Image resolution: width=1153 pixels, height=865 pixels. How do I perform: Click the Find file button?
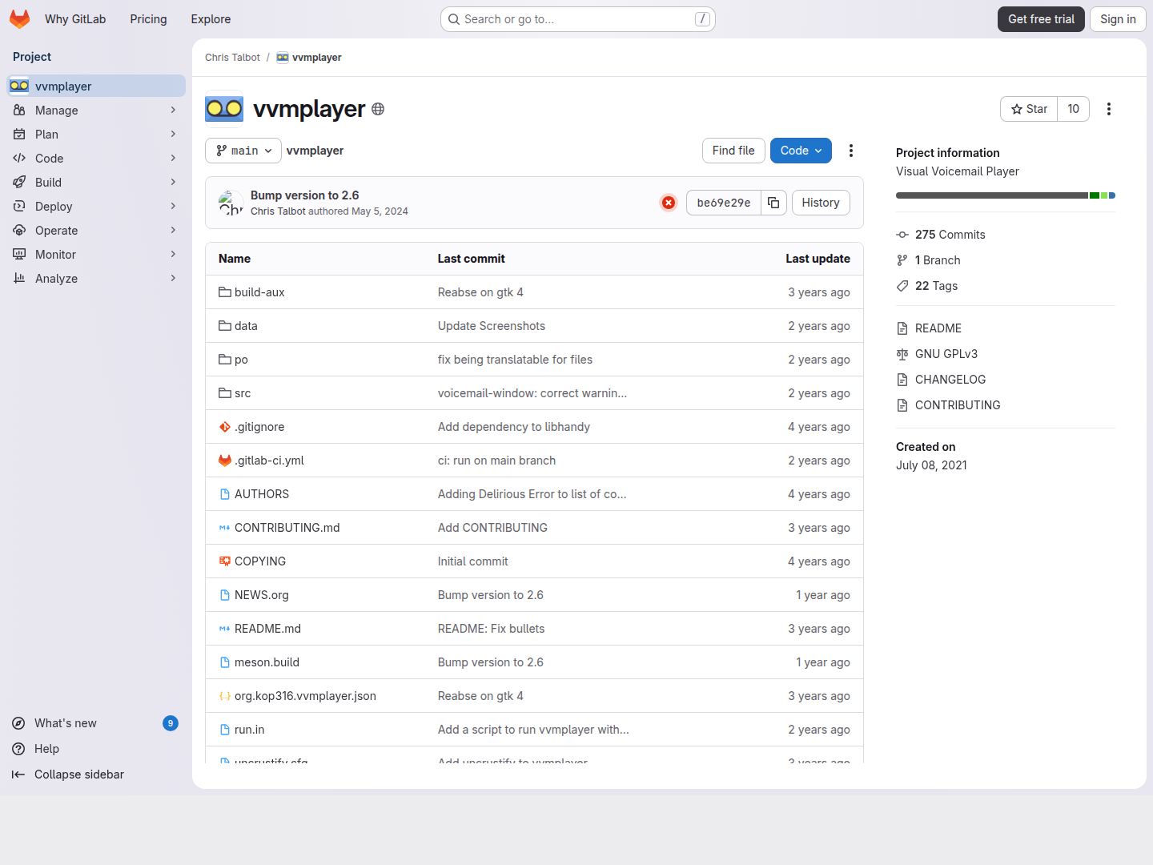(733, 151)
